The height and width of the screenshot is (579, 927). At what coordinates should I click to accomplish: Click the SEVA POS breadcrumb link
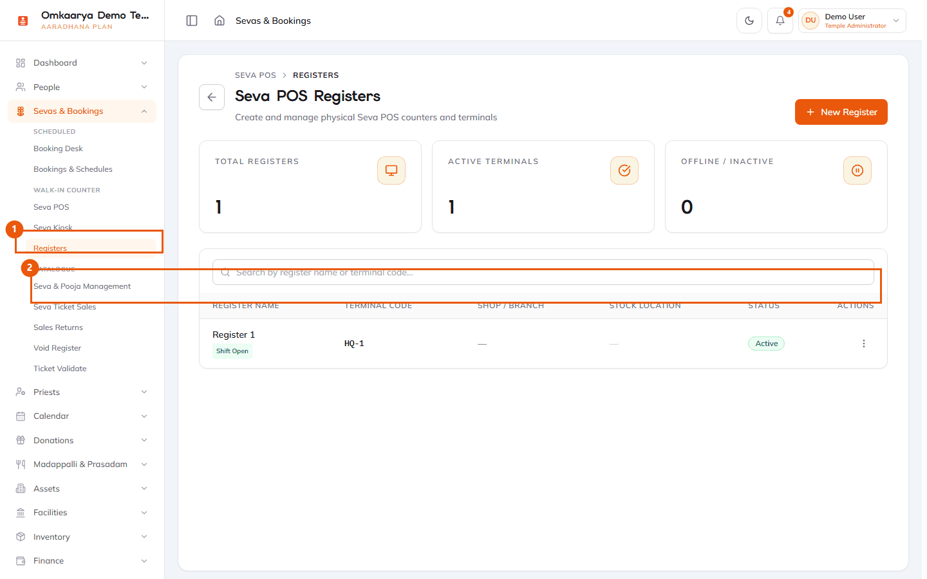pos(256,75)
